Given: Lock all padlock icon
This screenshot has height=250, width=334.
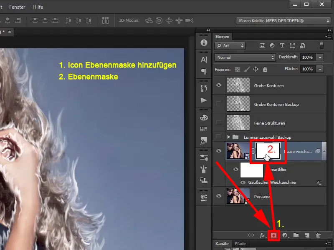Looking at the screenshot, I should pos(265,69).
